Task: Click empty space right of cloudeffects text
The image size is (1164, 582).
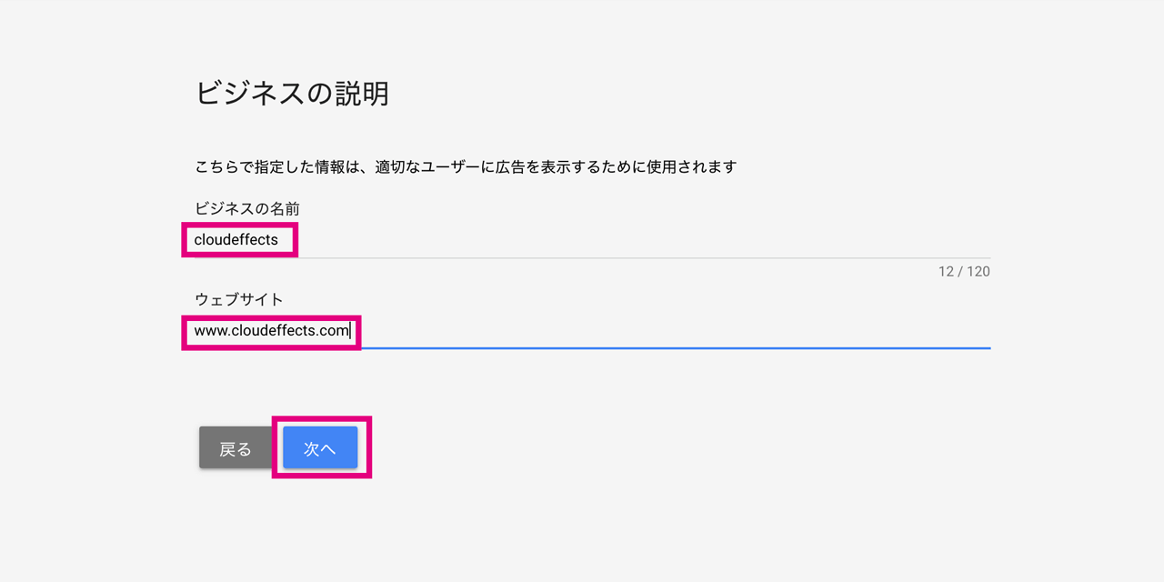Action: [x=637, y=240]
